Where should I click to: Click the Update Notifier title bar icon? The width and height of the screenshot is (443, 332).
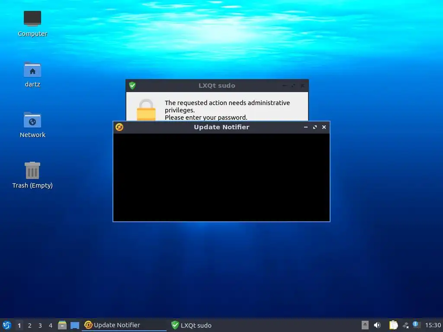coord(119,127)
